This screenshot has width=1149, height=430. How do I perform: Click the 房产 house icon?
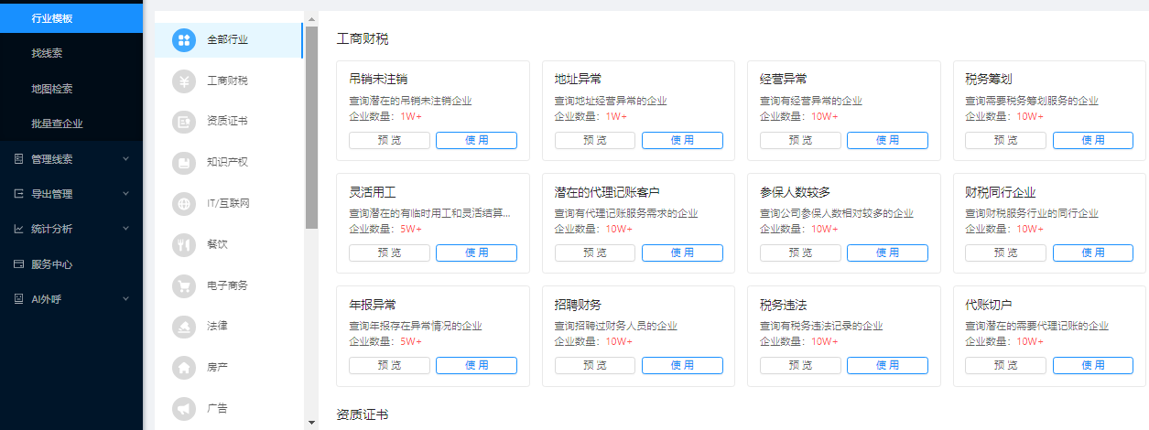click(x=184, y=368)
